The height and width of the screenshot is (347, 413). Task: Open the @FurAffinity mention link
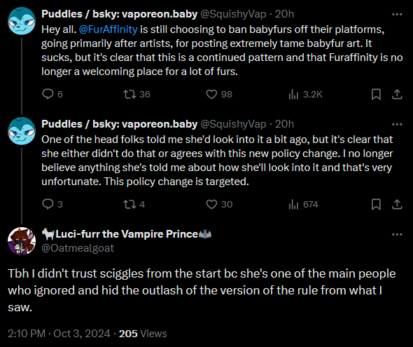[108, 29]
